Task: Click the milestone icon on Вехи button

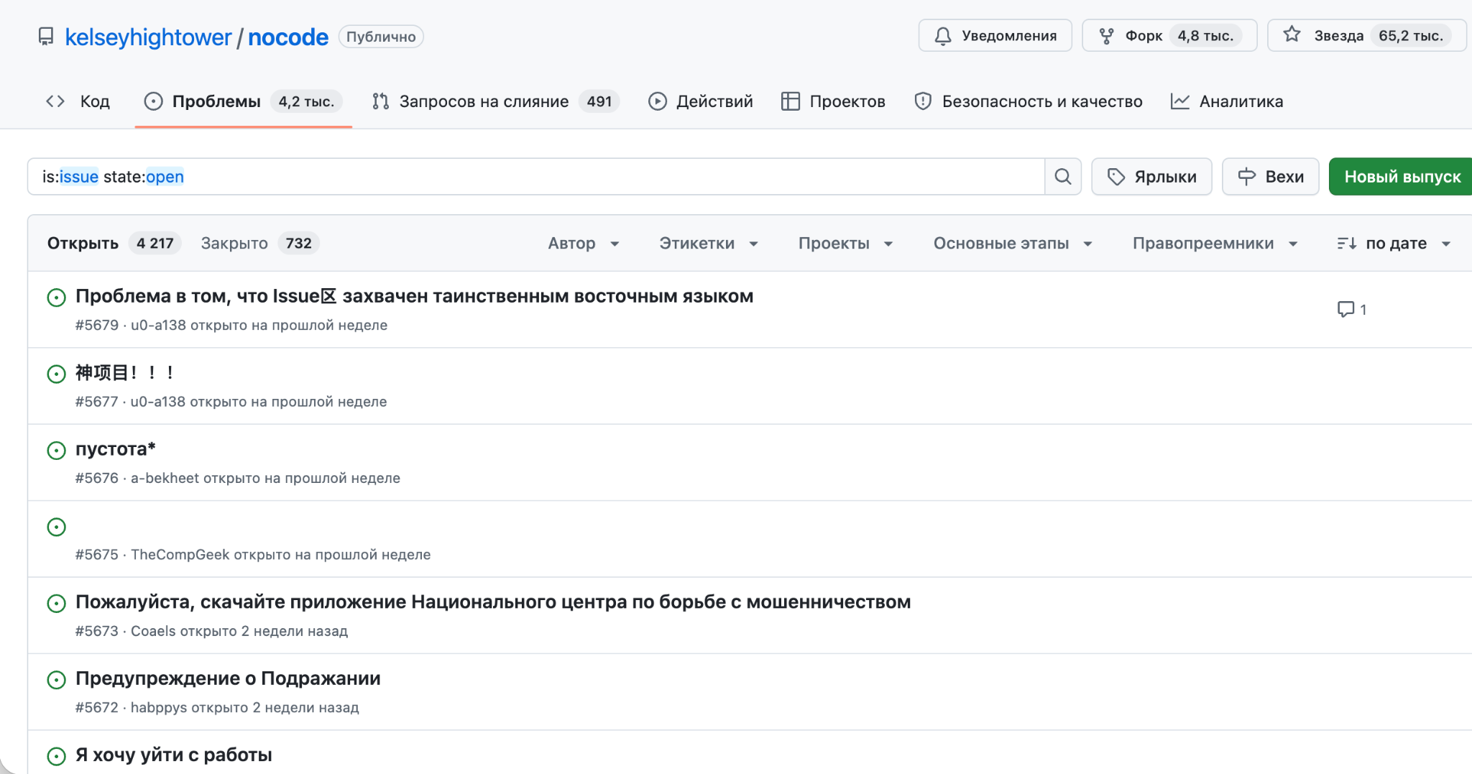Action: click(x=1246, y=176)
